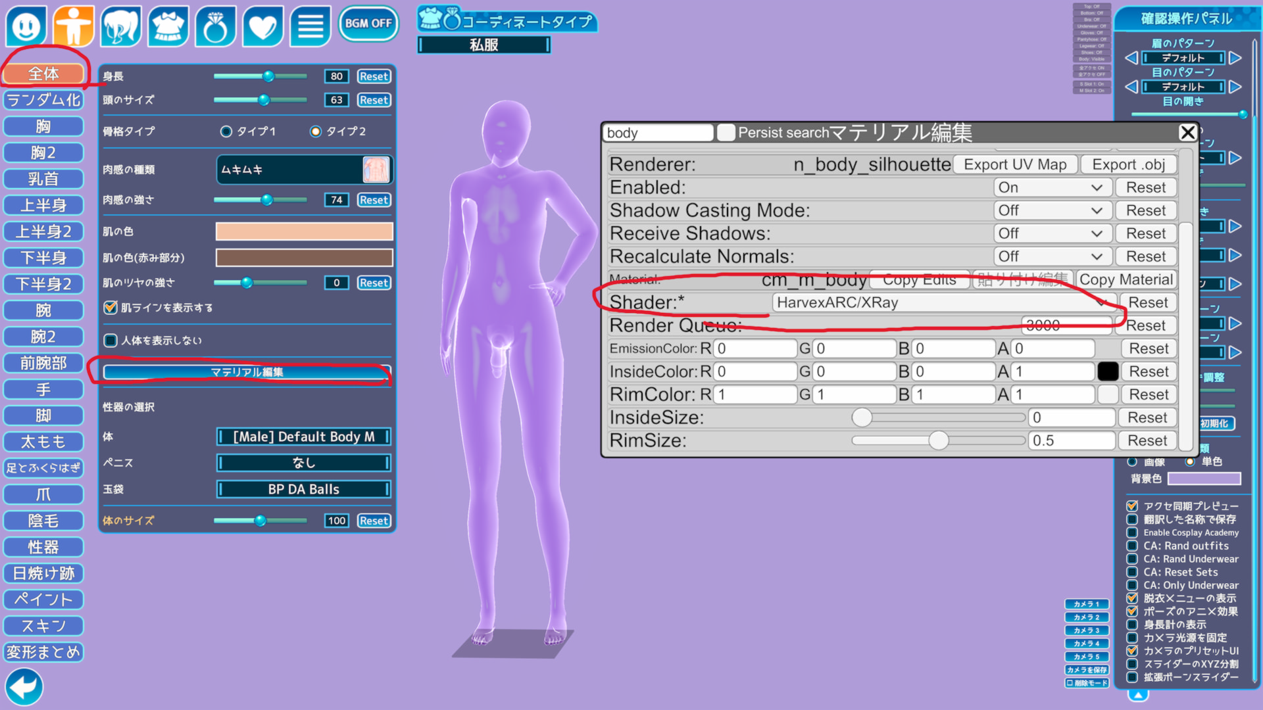The height and width of the screenshot is (710, 1263).
Task: Select the ペイント category tab
Action: click(43, 600)
